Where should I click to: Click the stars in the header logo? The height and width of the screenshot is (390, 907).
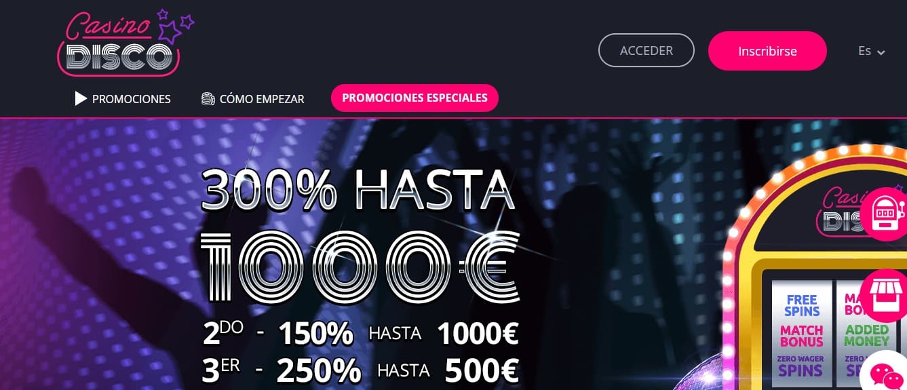click(x=174, y=26)
